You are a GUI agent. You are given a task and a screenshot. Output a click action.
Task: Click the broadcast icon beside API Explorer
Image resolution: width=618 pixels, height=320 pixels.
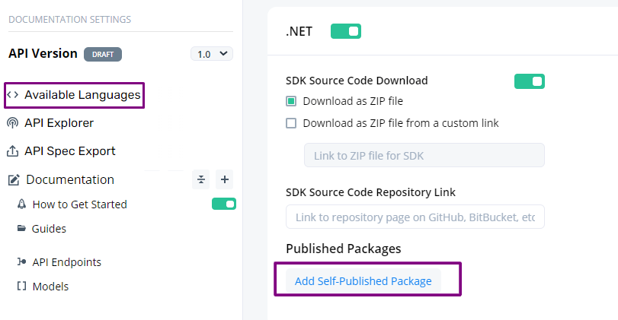click(x=13, y=123)
